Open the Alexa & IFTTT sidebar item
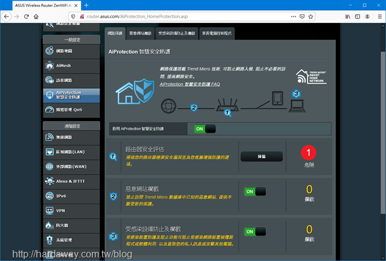This screenshot has height=261, width=386. coord(71,181)
